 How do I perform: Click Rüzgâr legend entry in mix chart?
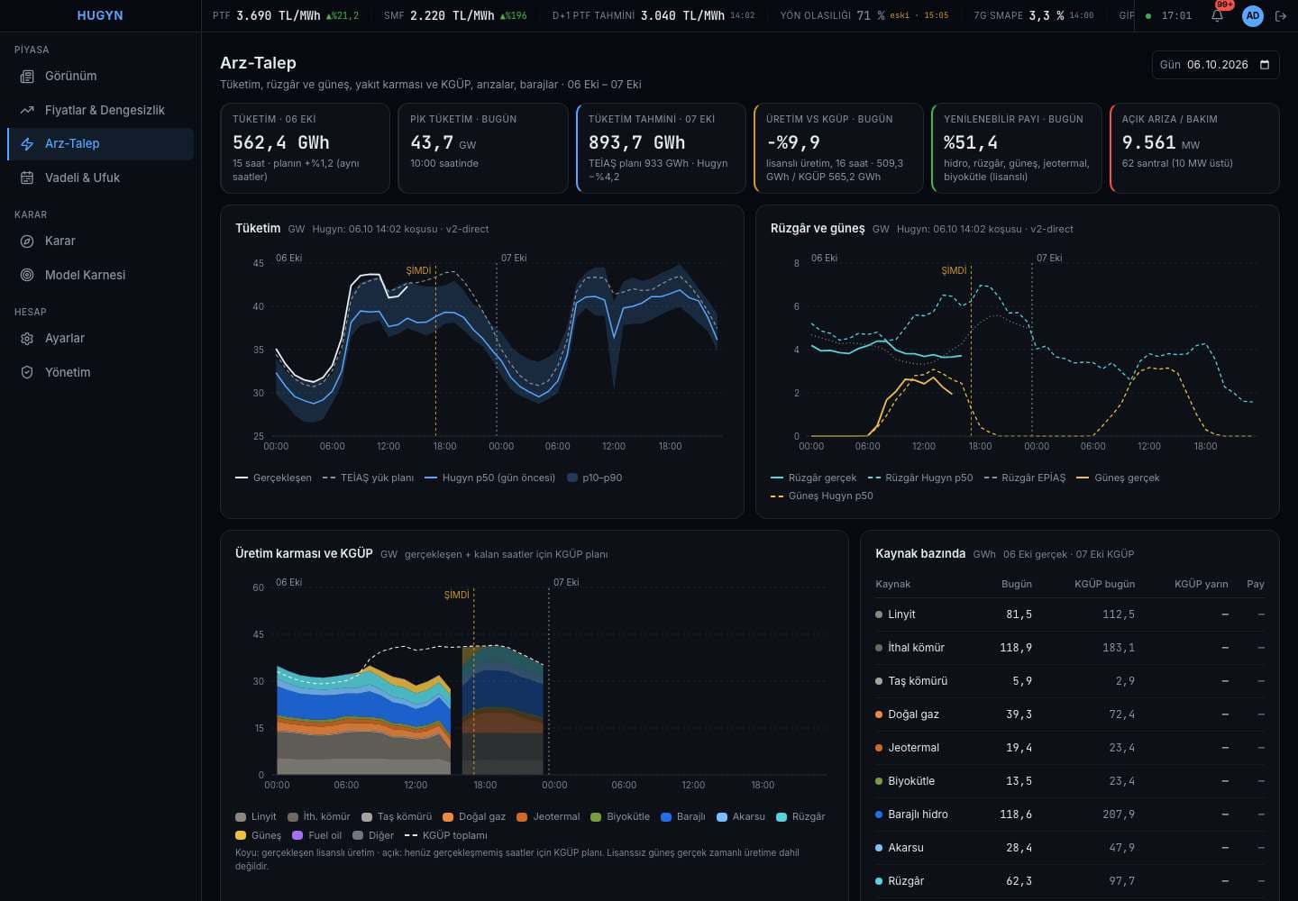point(800,817)
